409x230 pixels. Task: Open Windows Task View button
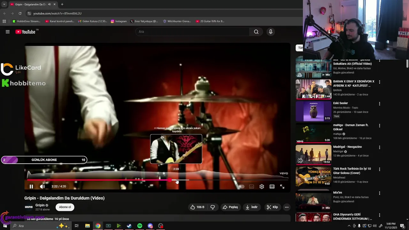tap(77, 226)
